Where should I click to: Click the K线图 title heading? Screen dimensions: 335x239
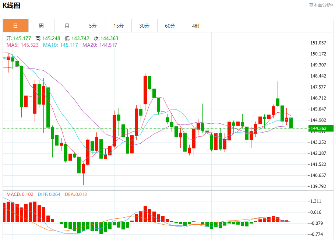(x=11, y=6)
